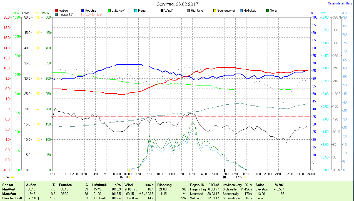Click the blue Feuchte legend square
354x201 pixels.
click(83, 11)
